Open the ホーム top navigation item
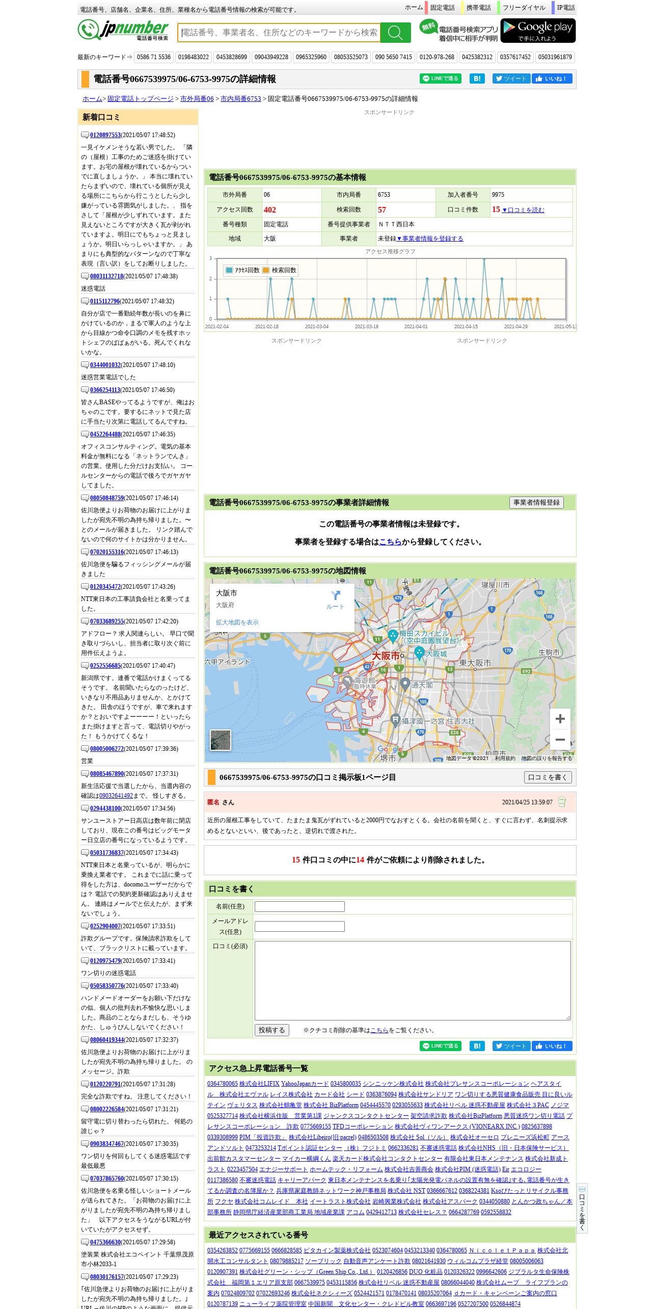 pos(414,8)
